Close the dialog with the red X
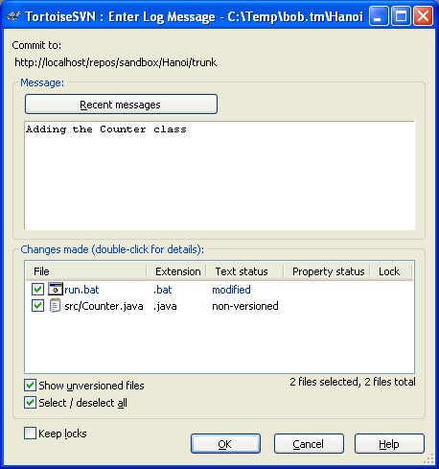Image resolution: width=439 pixels, height=469 pixels. click(423, 15)
